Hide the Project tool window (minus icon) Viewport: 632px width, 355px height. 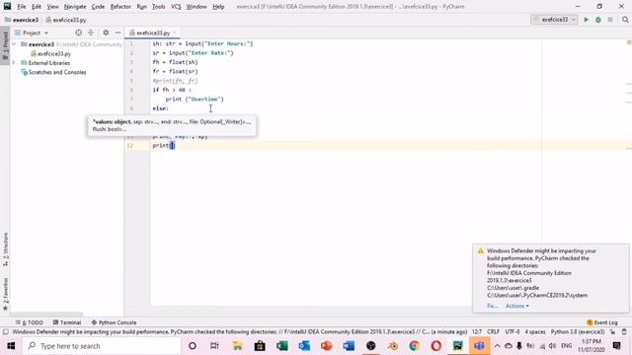pyautogui.click(x=118, y=33)
